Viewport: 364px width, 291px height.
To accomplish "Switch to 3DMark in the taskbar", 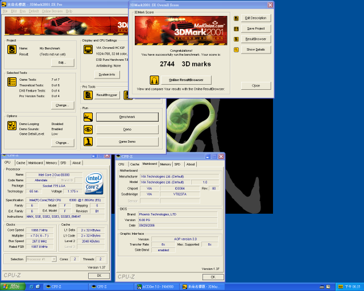I will pos(202,287).
